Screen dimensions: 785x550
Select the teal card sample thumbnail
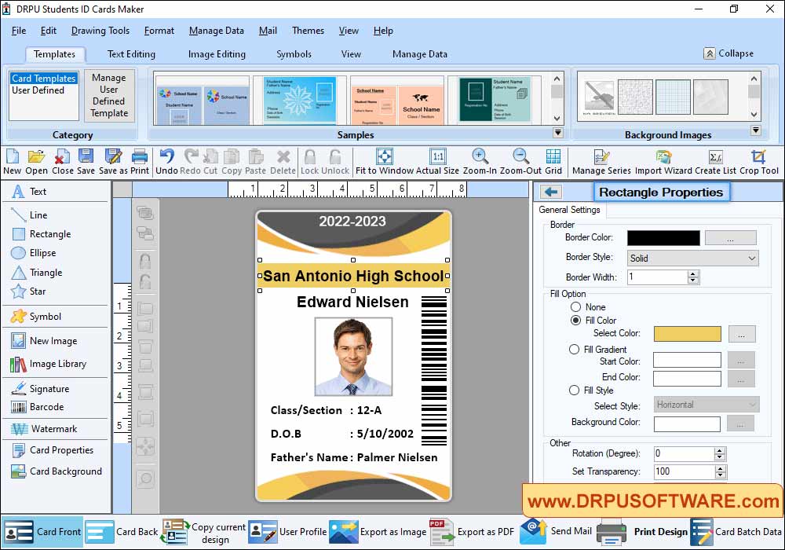[x=495, y=99]
